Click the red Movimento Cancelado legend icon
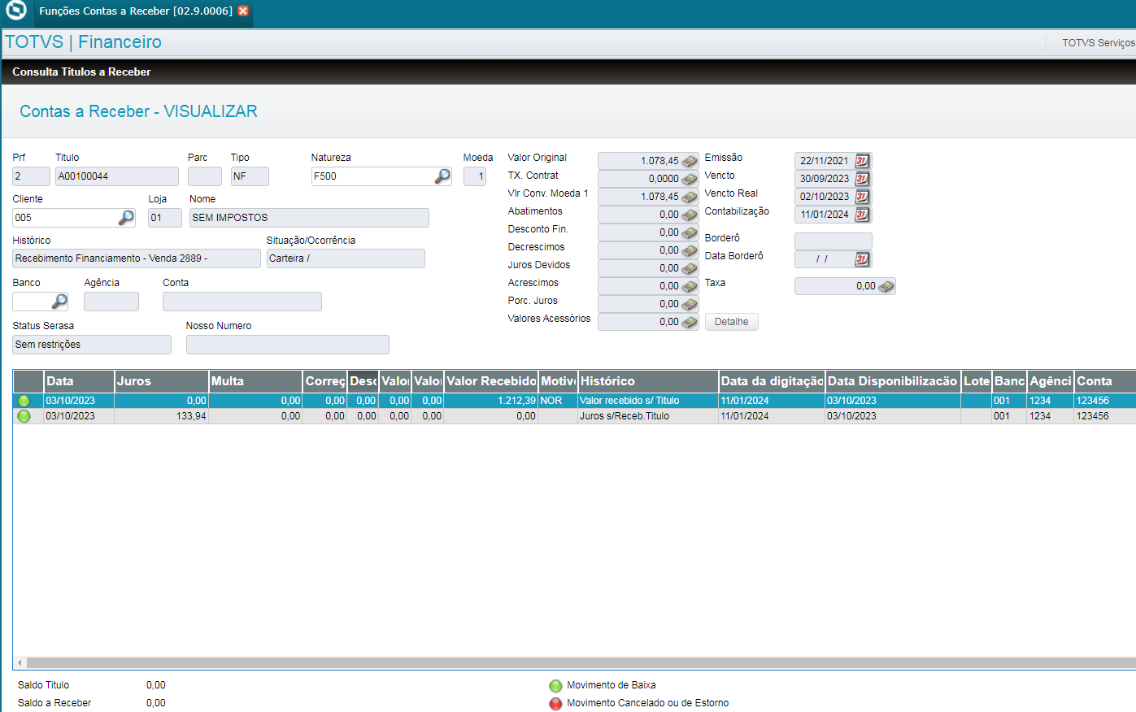 click(x=555, y=704)
